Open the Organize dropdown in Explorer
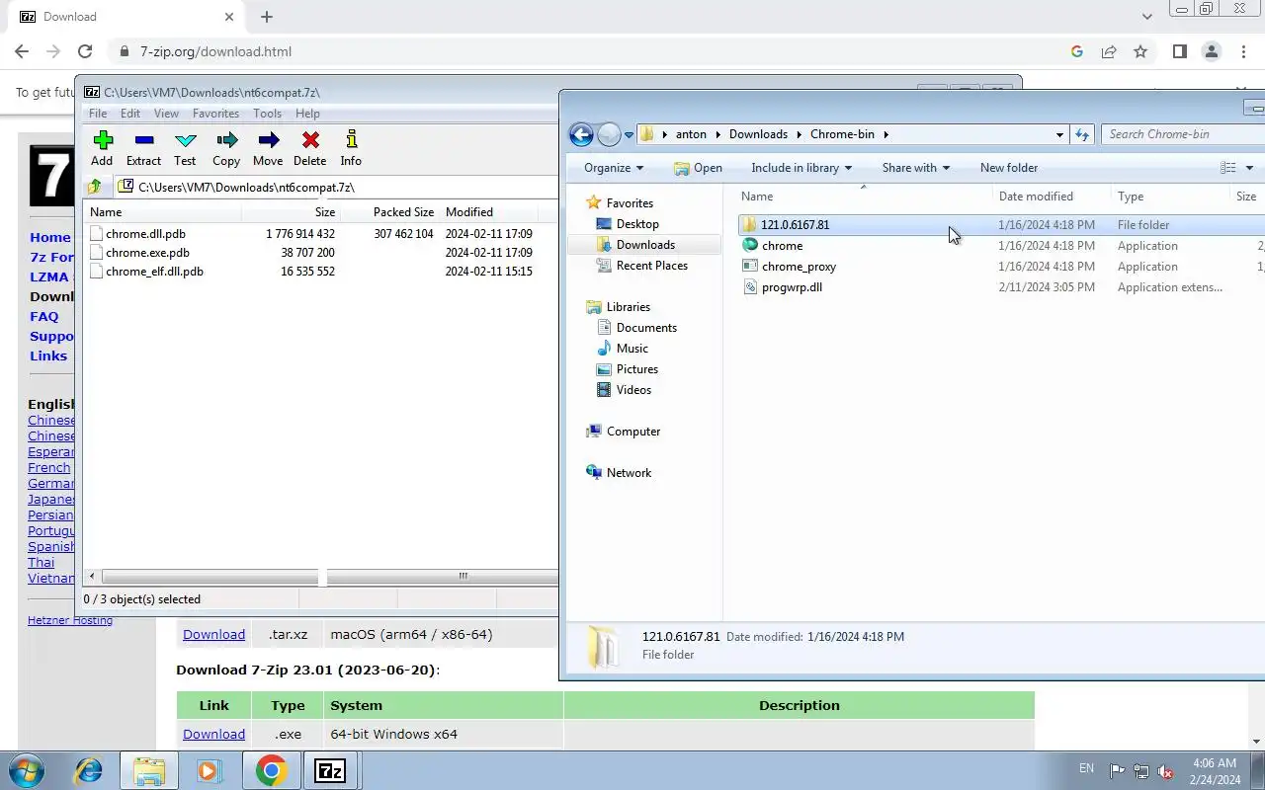The width and height of the screenshot is (1265, 790). tap(614, 168)
